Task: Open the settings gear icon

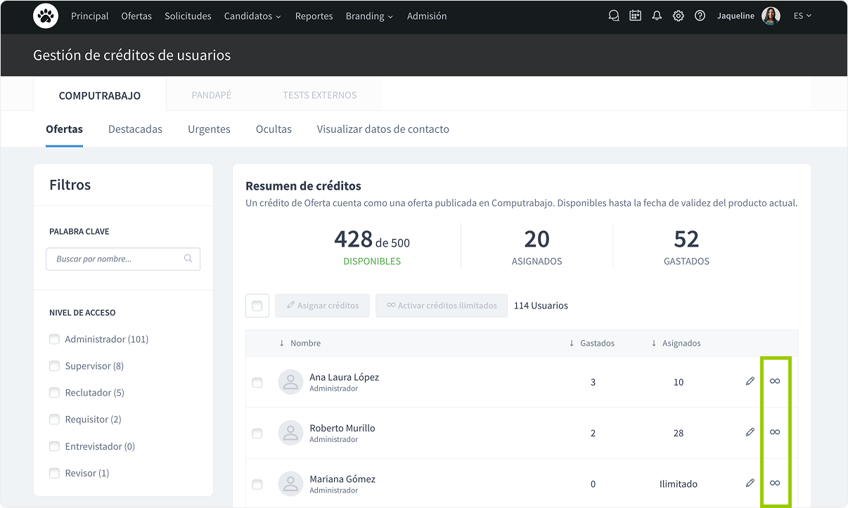Action: tap(678, 15)
